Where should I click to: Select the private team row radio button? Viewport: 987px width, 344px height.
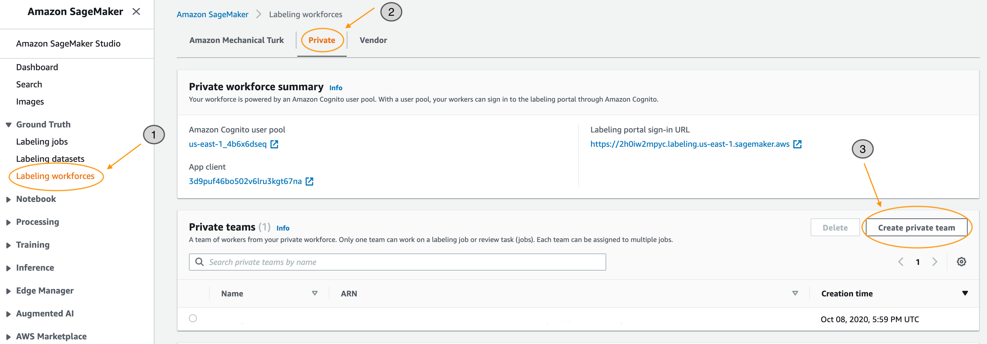click(193, 318)
